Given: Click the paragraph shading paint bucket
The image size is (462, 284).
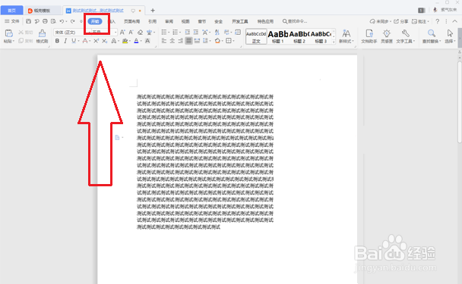Looking at the screenshot, I should click(x=217, y=41).
